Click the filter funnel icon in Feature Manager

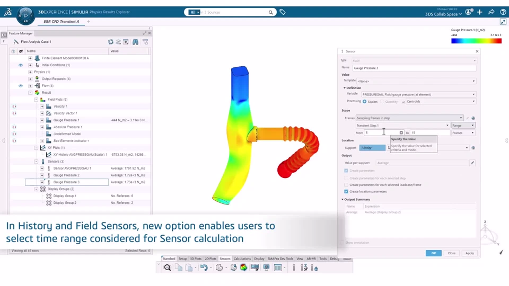click(x=145, y=42)
